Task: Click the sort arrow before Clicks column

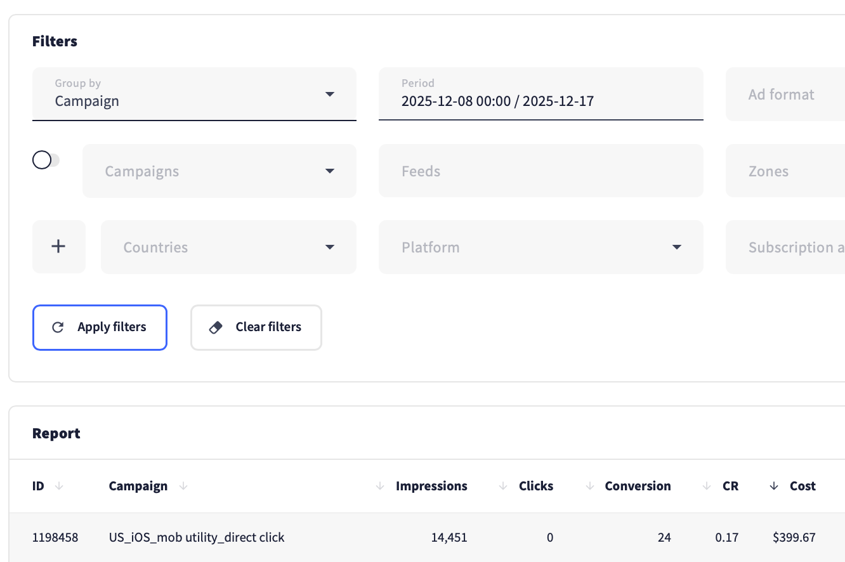Action: tap(504, 486)
